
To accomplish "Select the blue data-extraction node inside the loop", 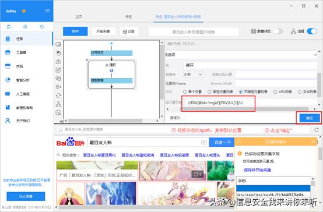I will [111, 80].
